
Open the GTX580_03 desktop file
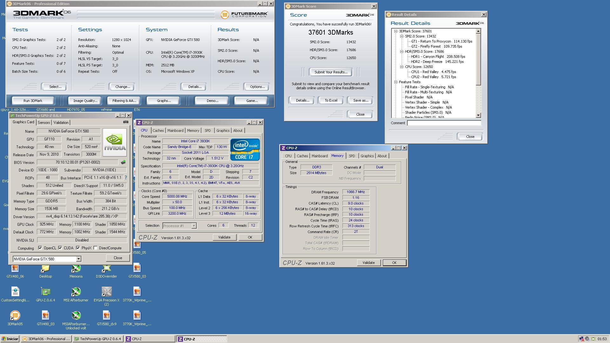click(137, 271)
